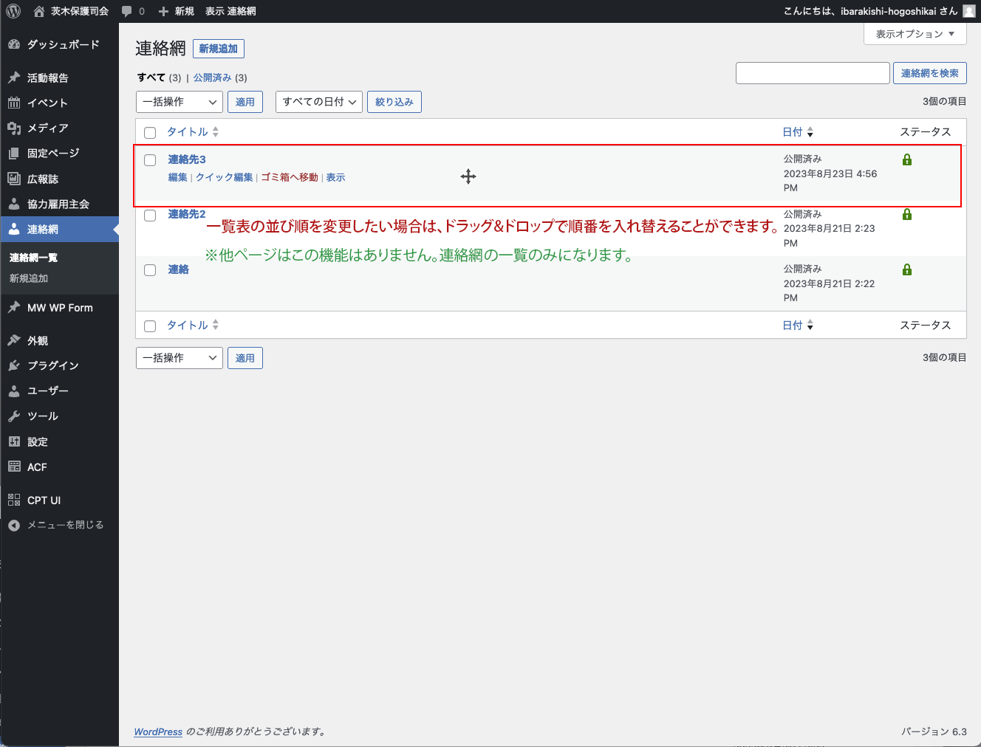Image resolution: width=981 pixels, height=747 pixels.
Task: Open プラグイン in the sidebar menu
Action: coord(52,365)
